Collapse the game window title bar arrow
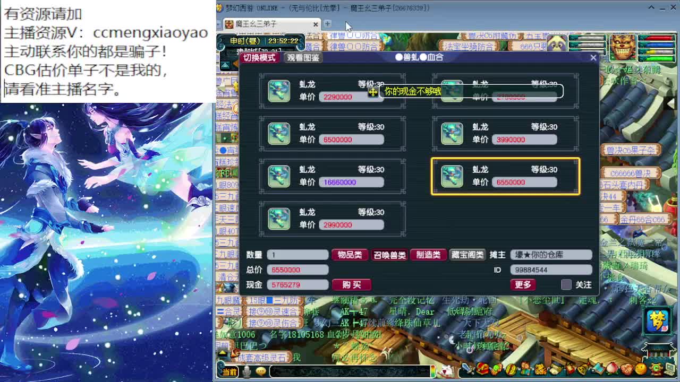The height and width of the screenshot is (382, 680). (x=651, y=7)
